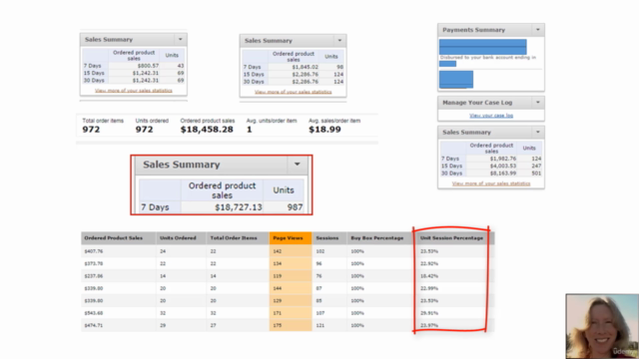Open sales statistics link under the $800.57 widget
This screenshot has height=359, width=639.
pos(134,91)
